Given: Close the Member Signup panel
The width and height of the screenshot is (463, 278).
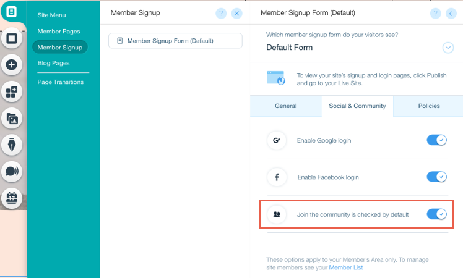Looking at the screenshot, I should (237, 13).
